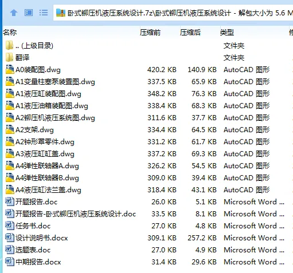Click the 257.2 KB compressed size
Image resolution: width=293 pixels, height=273 pixels.
[202, 238]
